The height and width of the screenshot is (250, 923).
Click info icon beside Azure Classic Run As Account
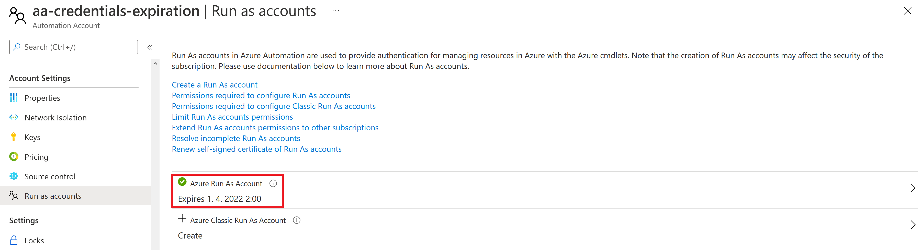point(297,220)
